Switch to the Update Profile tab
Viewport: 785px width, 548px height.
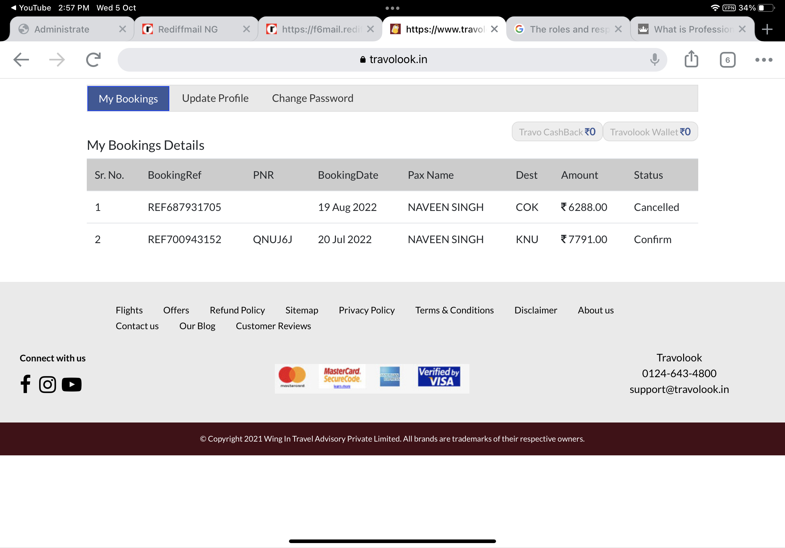(215, 98)
